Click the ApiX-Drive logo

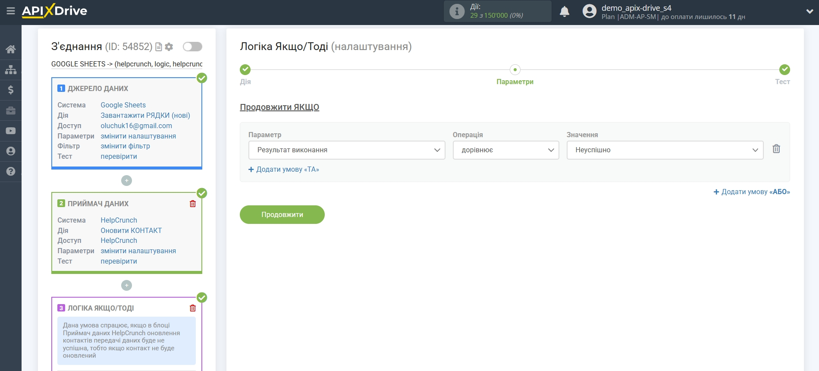54,11
